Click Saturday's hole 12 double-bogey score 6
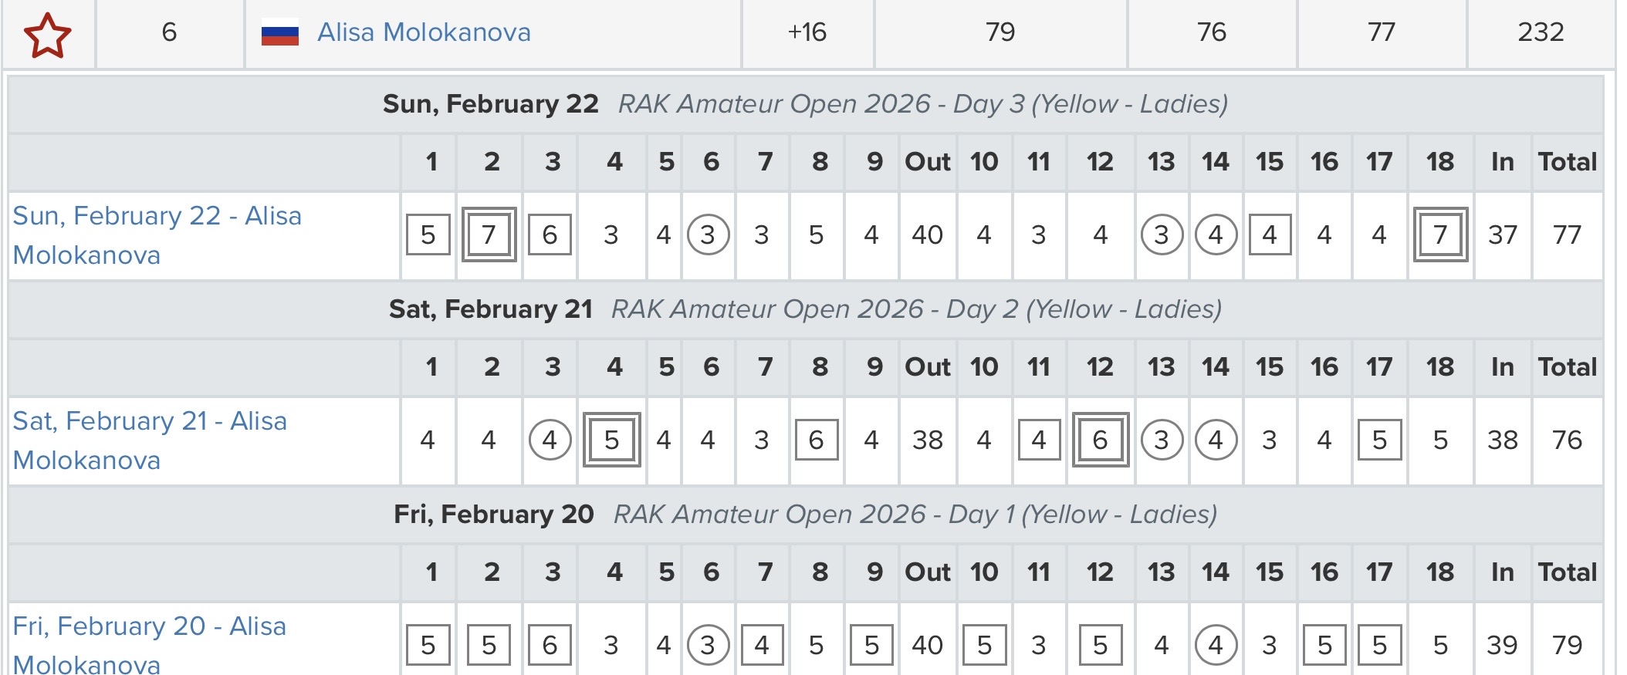The width and height of the screenshot is (1627, 675). tap(1100, 440)
